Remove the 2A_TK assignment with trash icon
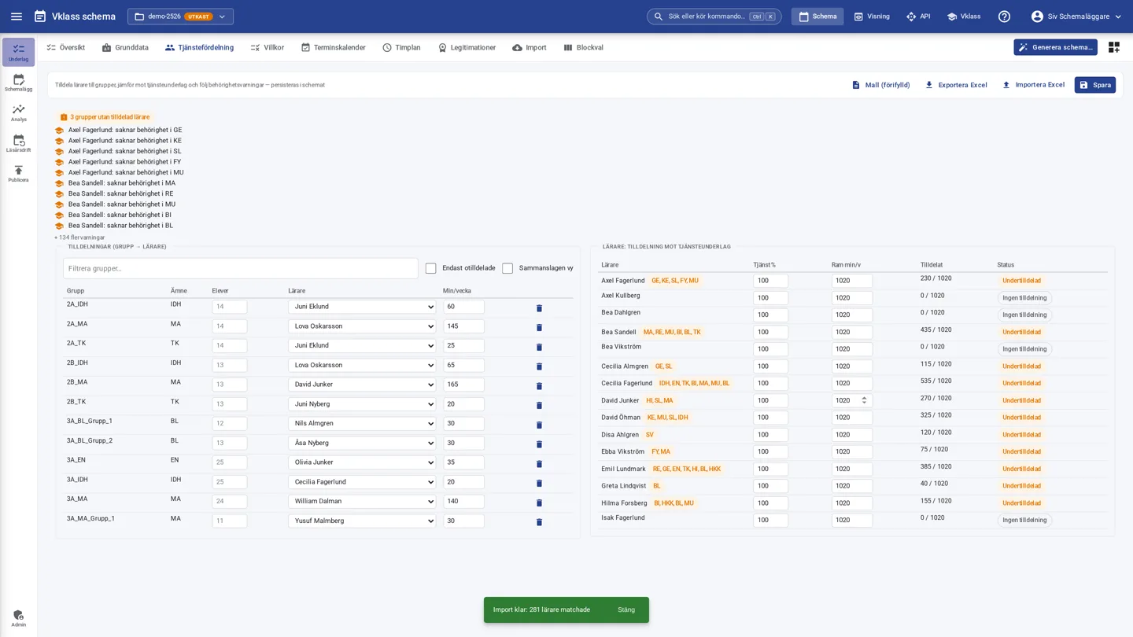Viewport: 1133px width, 637px height. [x=539, y=347]
